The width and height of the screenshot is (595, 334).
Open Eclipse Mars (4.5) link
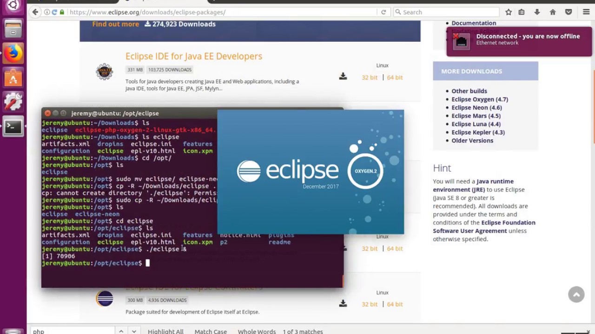point(476,116)
